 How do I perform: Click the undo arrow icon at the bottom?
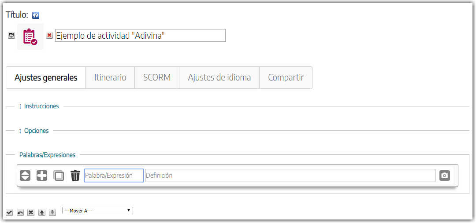click(x=20, y=212)
